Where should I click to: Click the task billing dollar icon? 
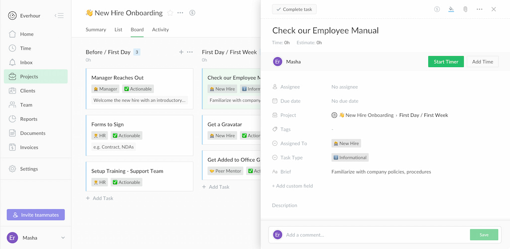pos(437,9)
